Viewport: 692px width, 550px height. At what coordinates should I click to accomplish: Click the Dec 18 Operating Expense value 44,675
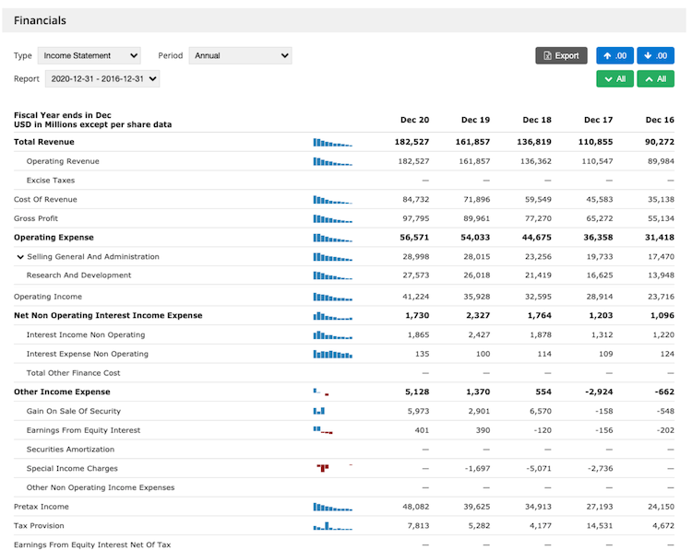(x=537, y=238)
